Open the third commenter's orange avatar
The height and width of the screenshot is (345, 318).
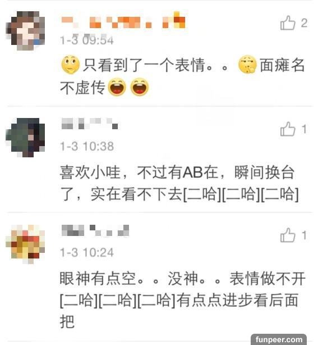tap(25, 244)
